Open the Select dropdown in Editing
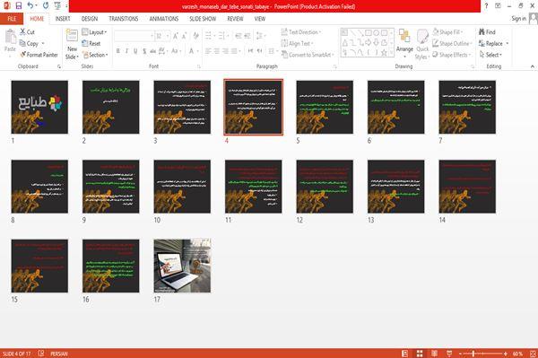The height and width of the screenshot is (358, 538). click(x=490, y=55)
